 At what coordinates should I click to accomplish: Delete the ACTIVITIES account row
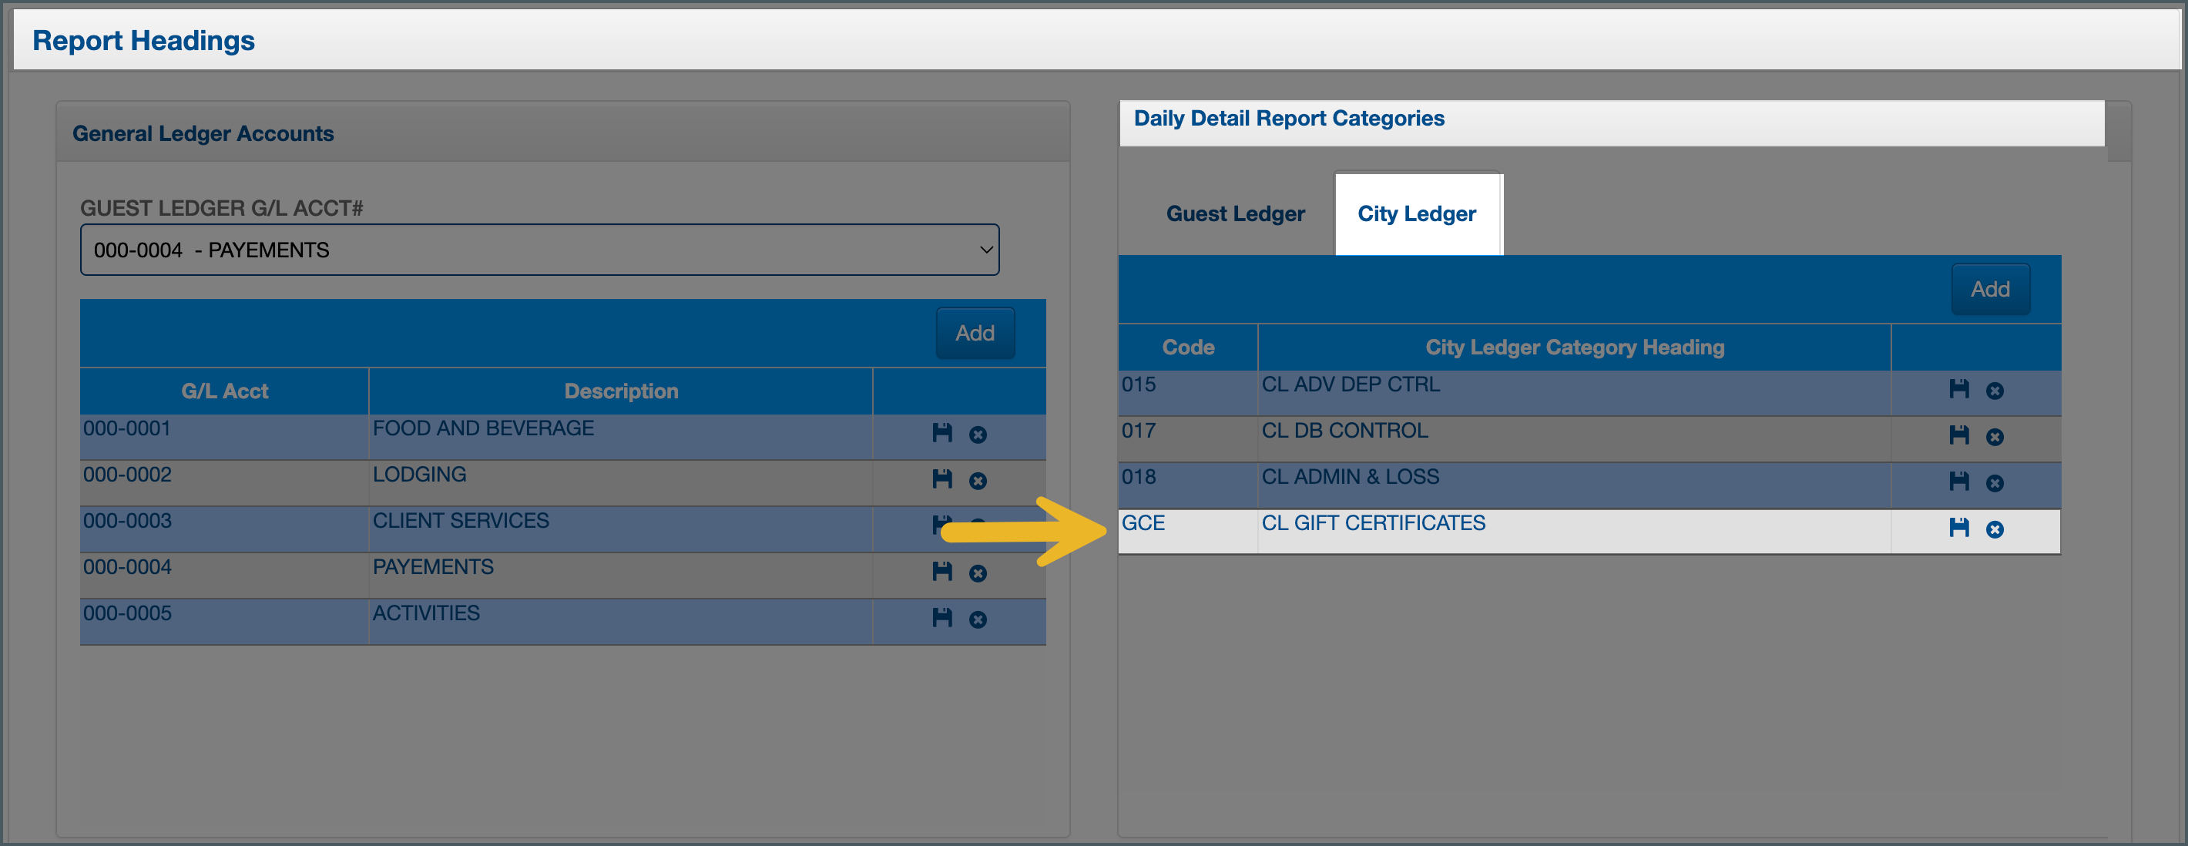978,620
